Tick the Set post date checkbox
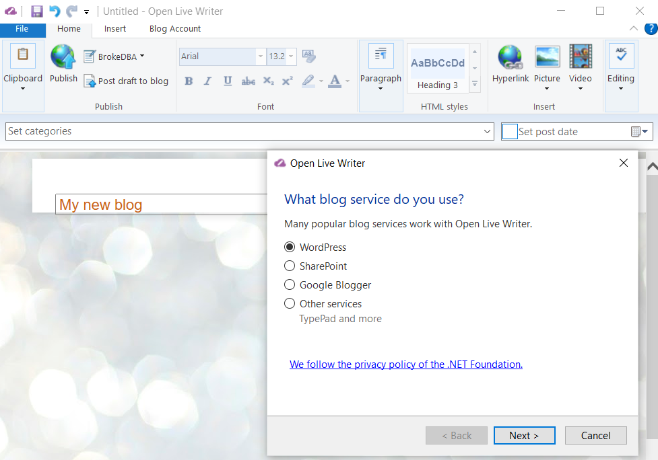The width and height of the screenshot is (658, 460). [x=510, y=132]
